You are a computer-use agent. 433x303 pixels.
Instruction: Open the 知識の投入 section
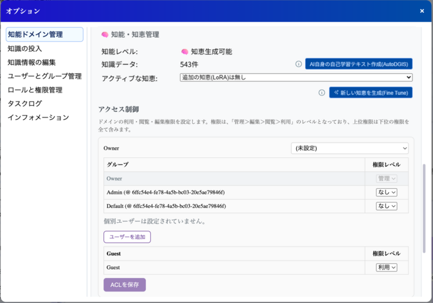(25, 49)
